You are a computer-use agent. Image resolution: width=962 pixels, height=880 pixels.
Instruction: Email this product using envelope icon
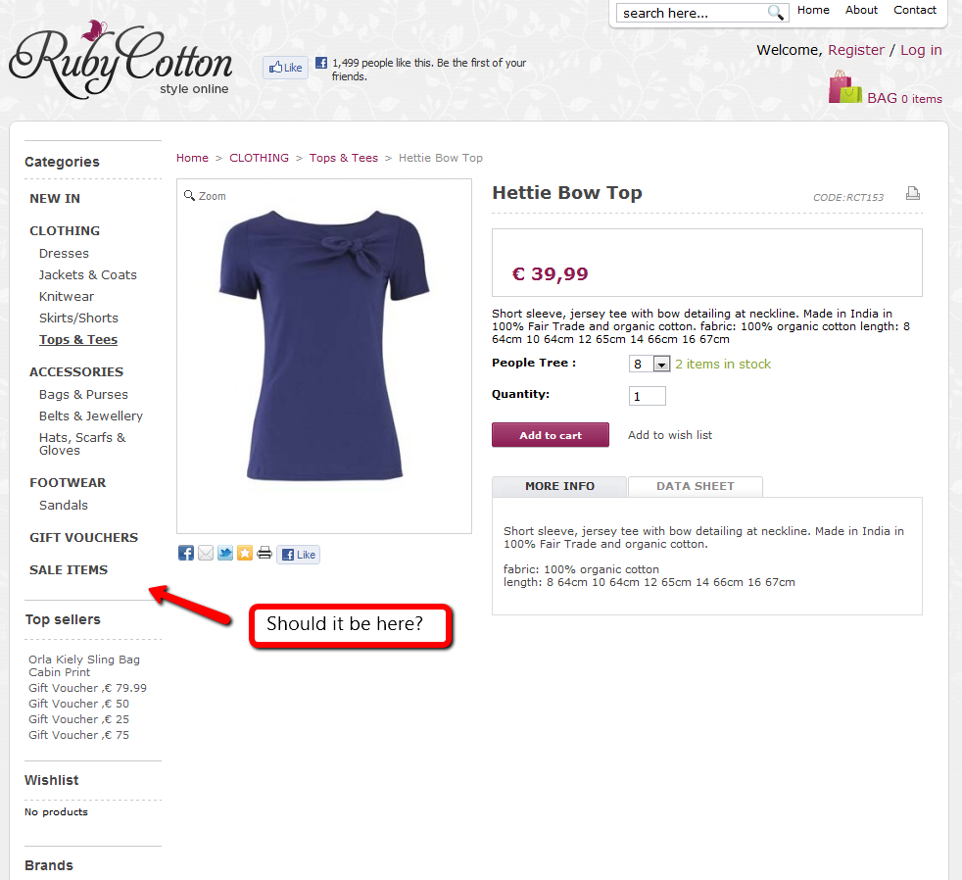[x=206, y=553]
